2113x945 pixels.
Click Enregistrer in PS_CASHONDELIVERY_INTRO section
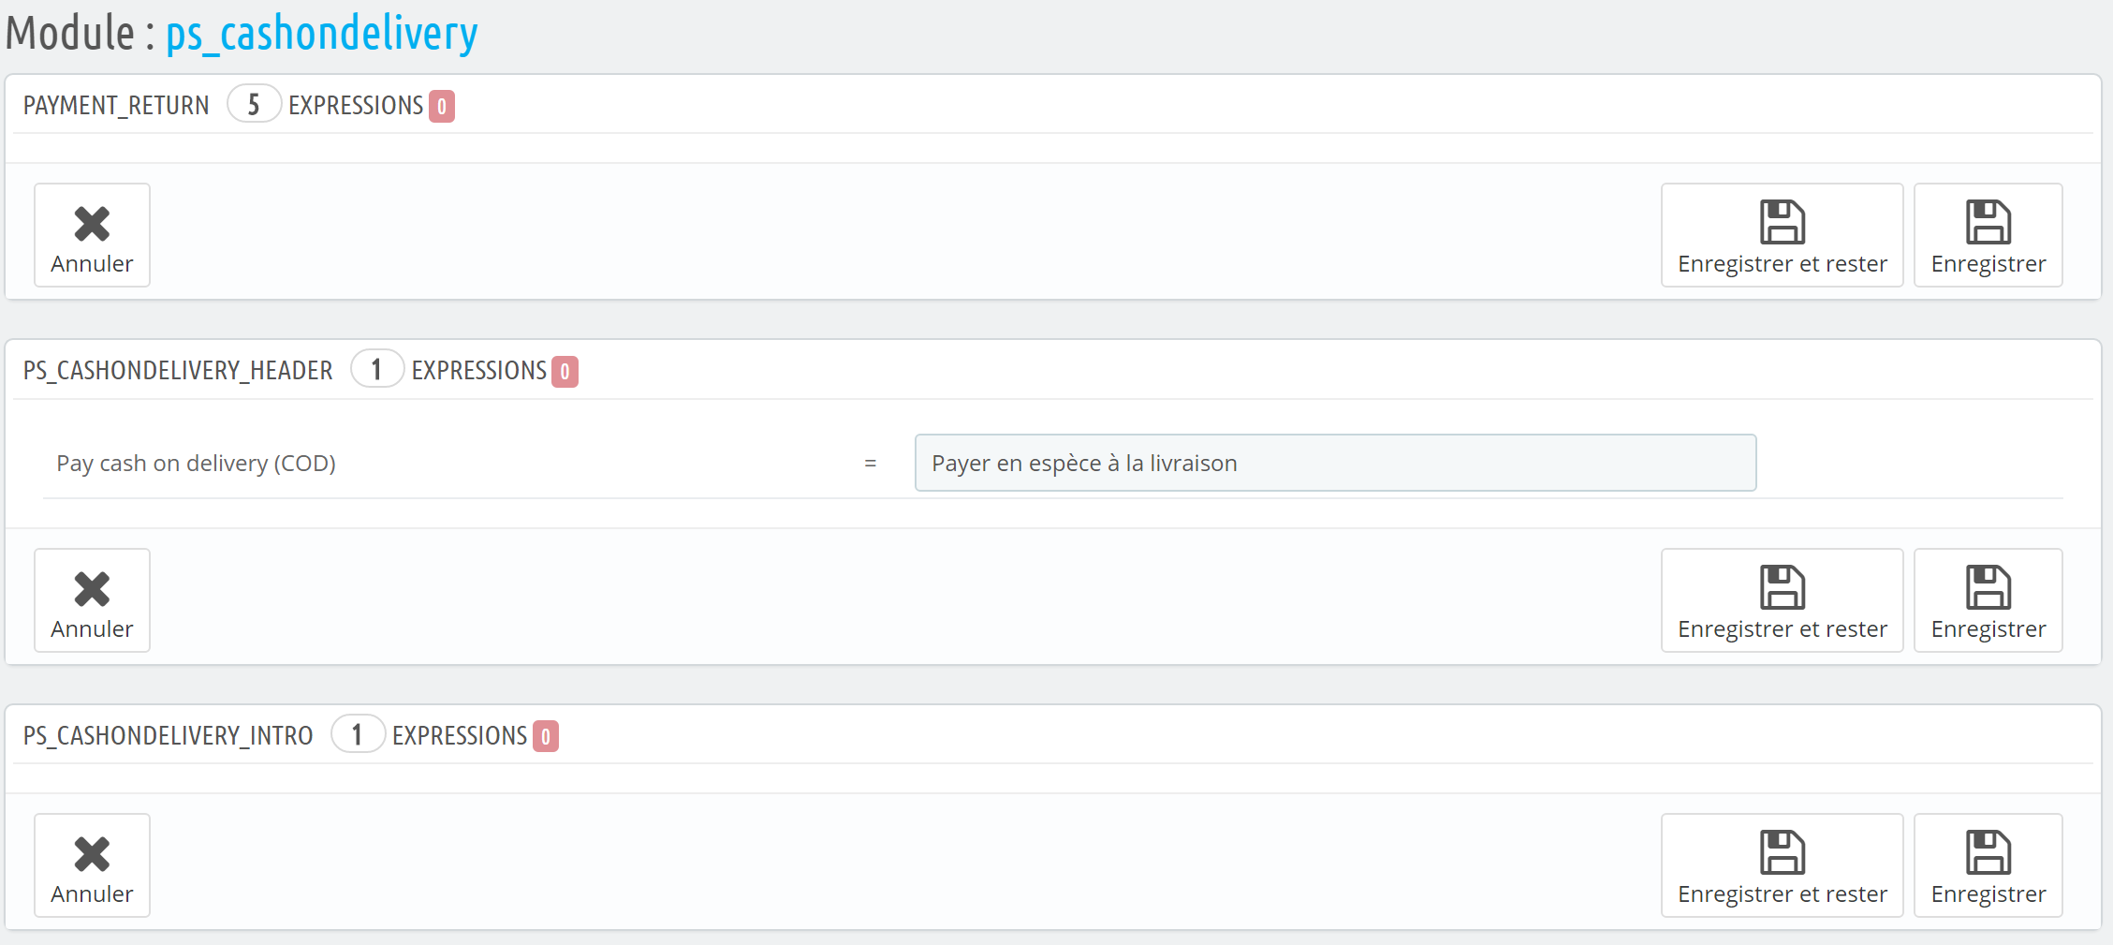coord(1988,865)
